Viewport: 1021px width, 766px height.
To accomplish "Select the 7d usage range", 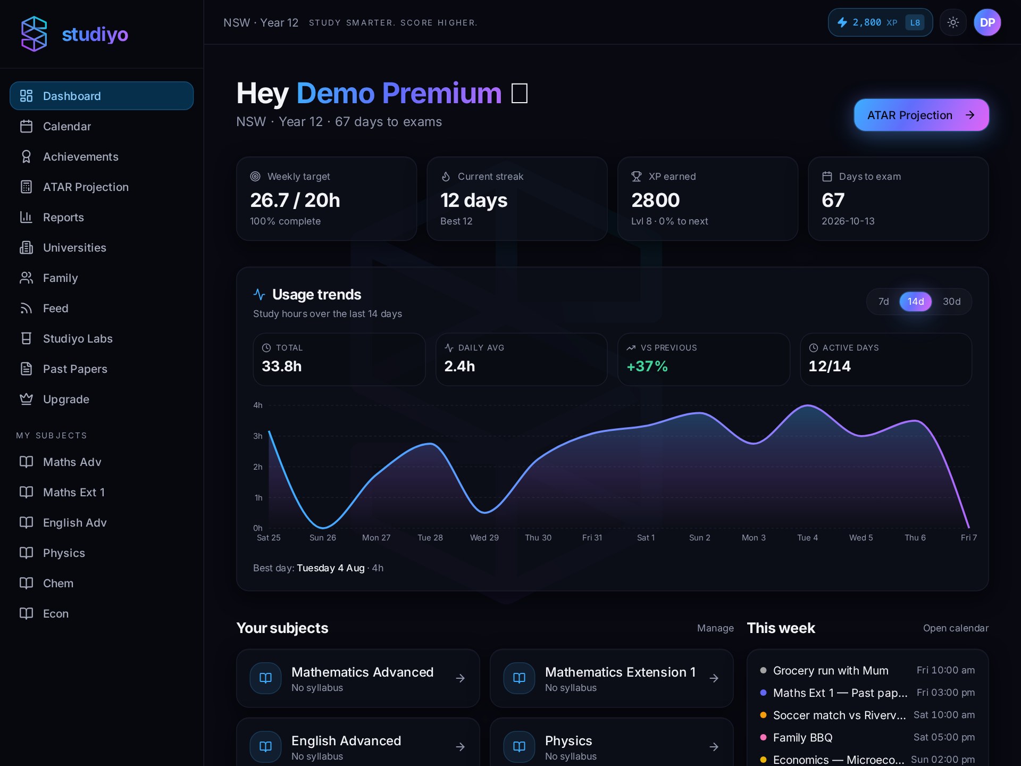I will point(883,302).
